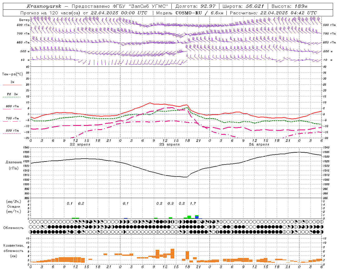Click the 'Тем-ра(°C)' temperature panel label

(12, 74)
